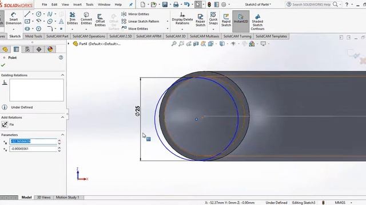
Task: Adjust the Y coordinate spinner arrows
Action: coord(59,149)
